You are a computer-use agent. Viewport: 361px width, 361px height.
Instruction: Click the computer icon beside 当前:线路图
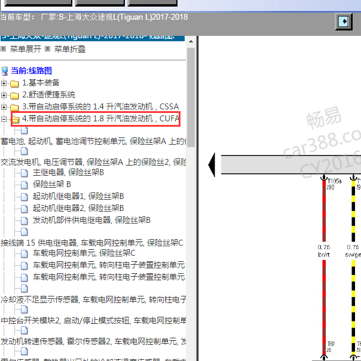click(4, 71)
